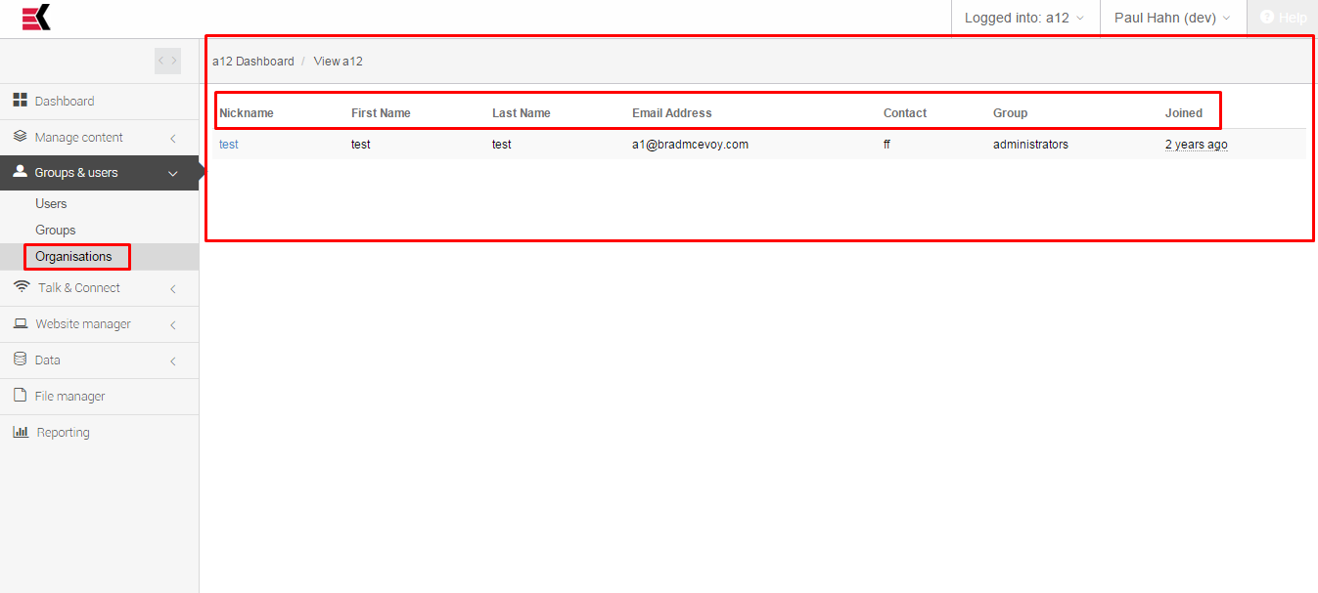Select Data menu item
This screenshot has width=1318, height=593.
point(99,360)
